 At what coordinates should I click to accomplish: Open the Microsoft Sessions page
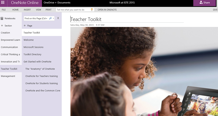(42, 47)
